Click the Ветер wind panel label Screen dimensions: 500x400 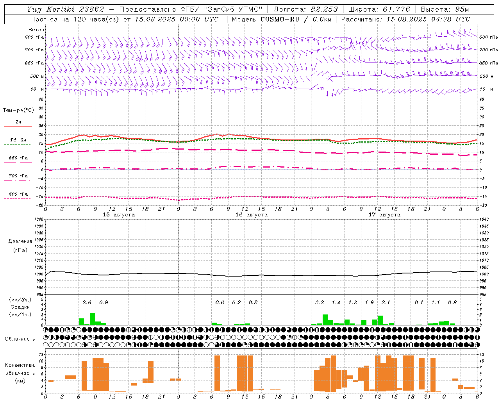[x=36, y=30]
